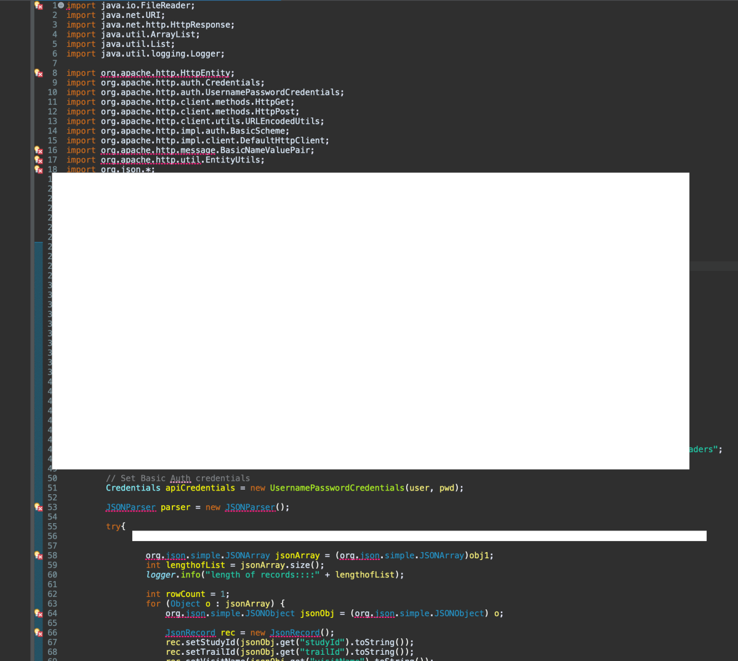The height and width of the screenshot is (661, 738).
Task: Click 'lengthofList' declaration on line 59
Action: [x=195, y=565]
